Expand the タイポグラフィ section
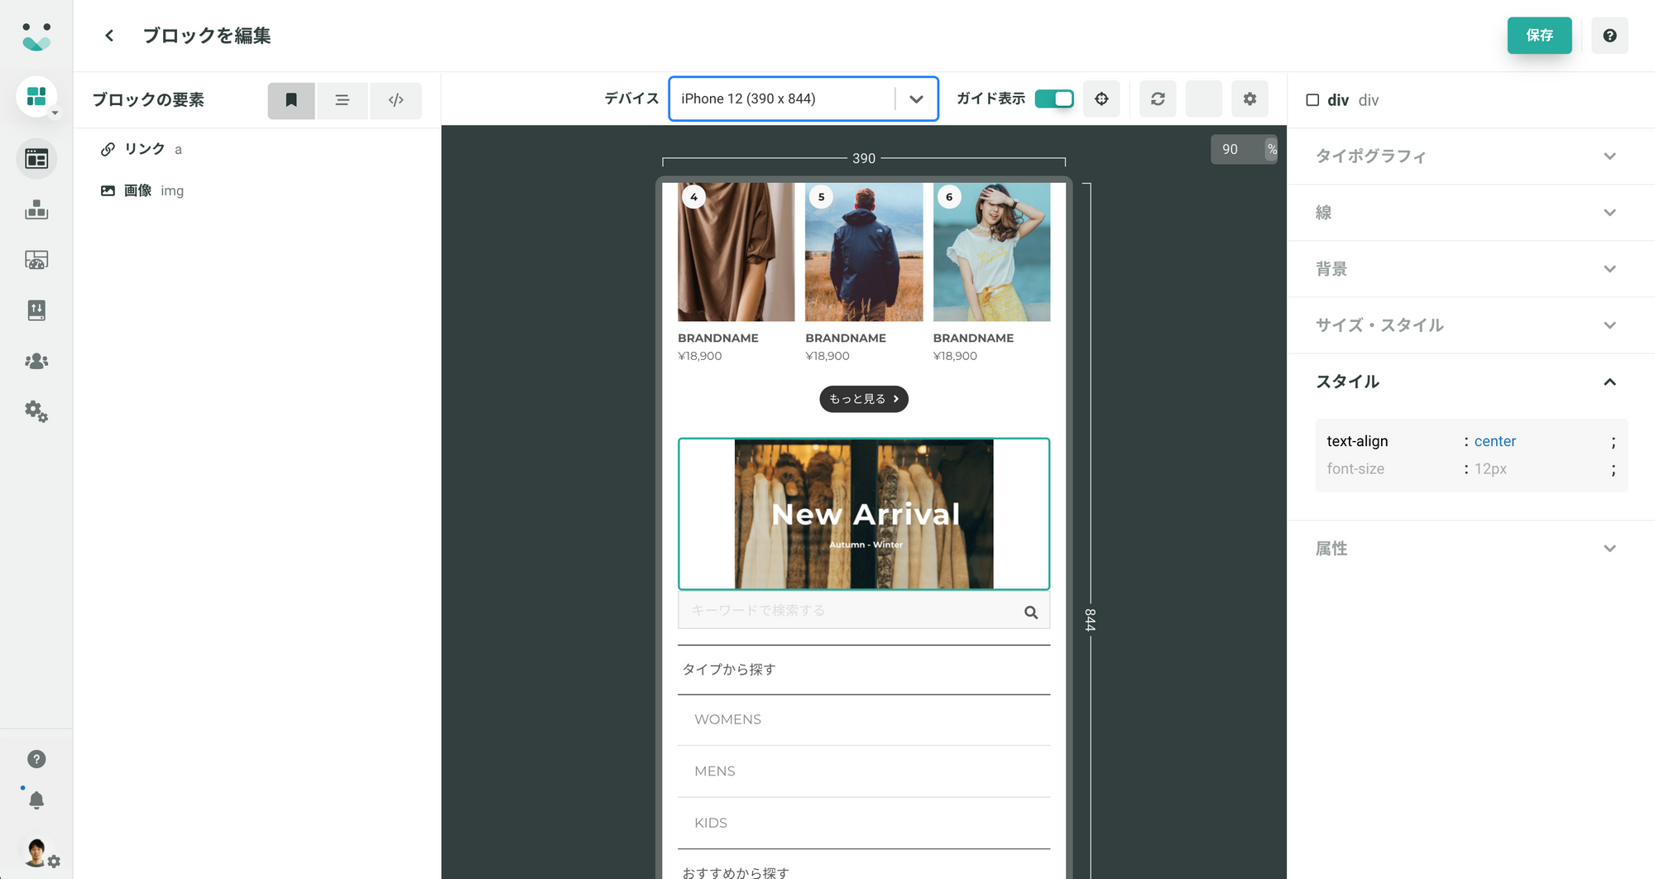Screen dimensions: 1655x879 1466,156
